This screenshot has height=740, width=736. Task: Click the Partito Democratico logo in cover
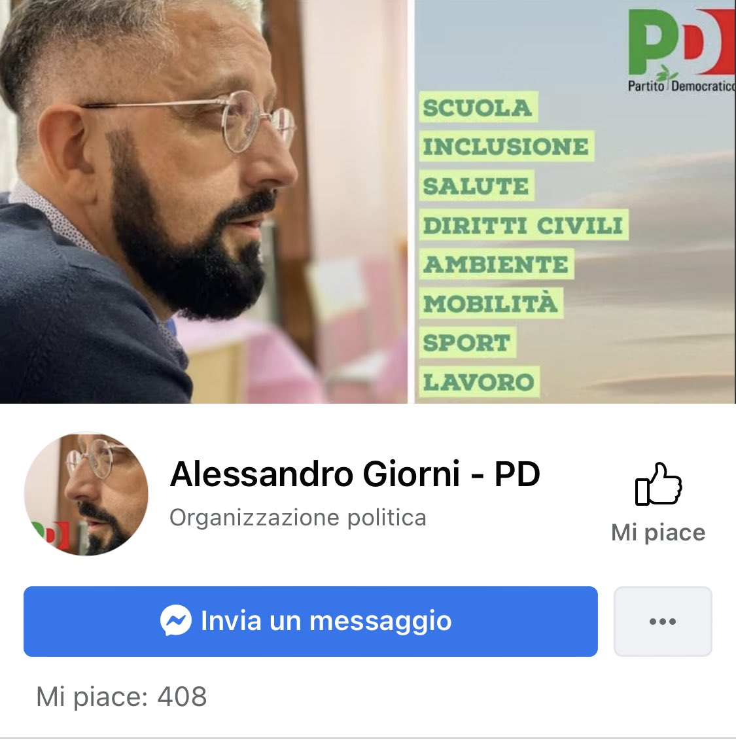[x=681, y=50]
